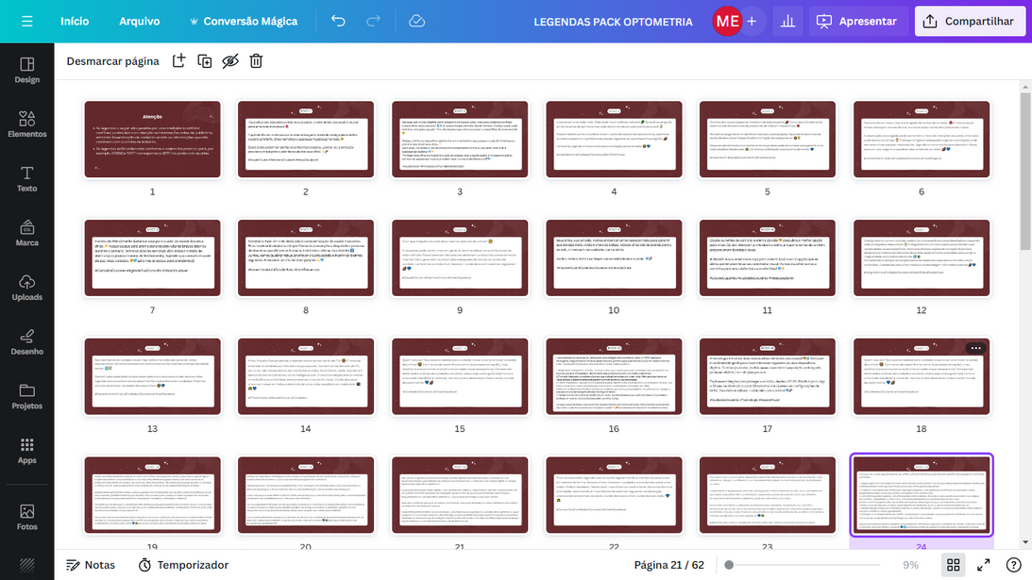Select page 7 thumbnail

click(152, 257)
